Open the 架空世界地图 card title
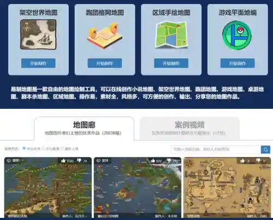Image resolution: width=273 pixels, height=220 pixels. 38,13
